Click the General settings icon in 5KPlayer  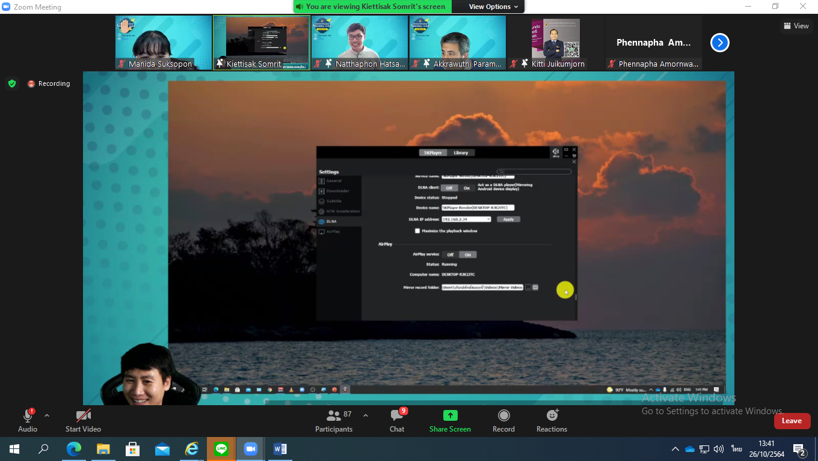pos(322,181)
